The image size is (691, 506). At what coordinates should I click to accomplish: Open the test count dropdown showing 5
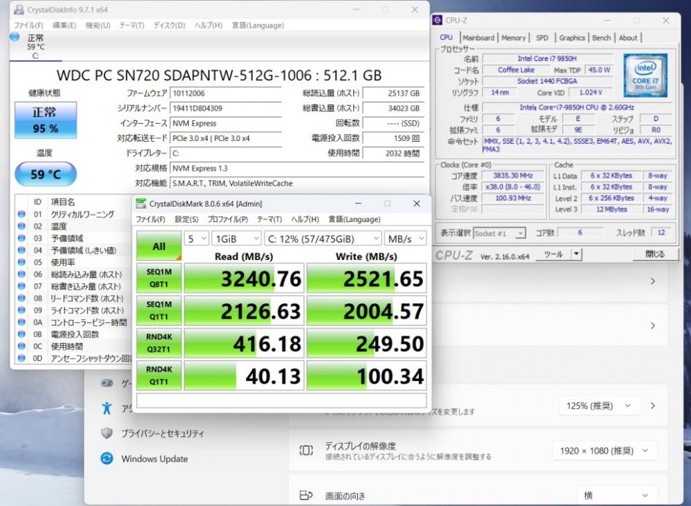197,238
